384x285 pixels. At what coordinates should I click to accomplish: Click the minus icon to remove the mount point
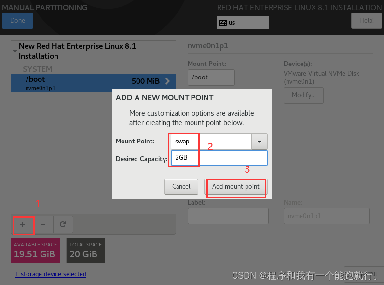pos(43,224)
